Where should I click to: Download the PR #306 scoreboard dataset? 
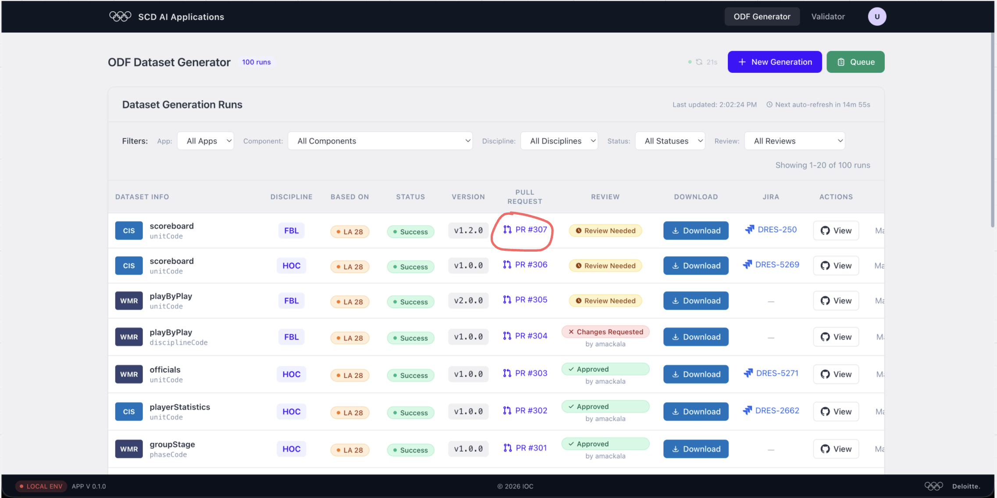tap(696, 266)
